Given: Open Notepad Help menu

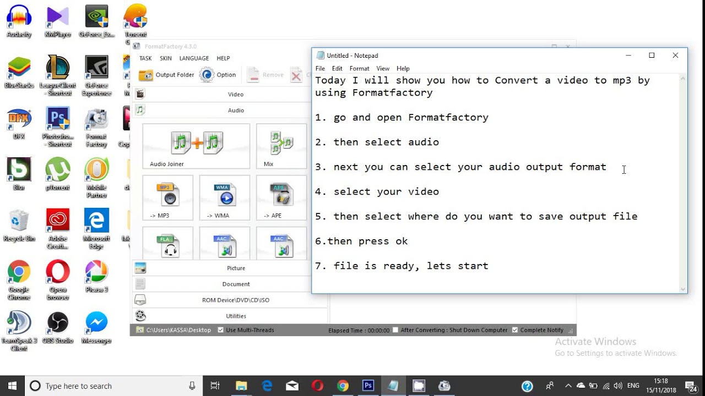Looking at the screenshot, I should pyautogui.click(x=403, y=69).
